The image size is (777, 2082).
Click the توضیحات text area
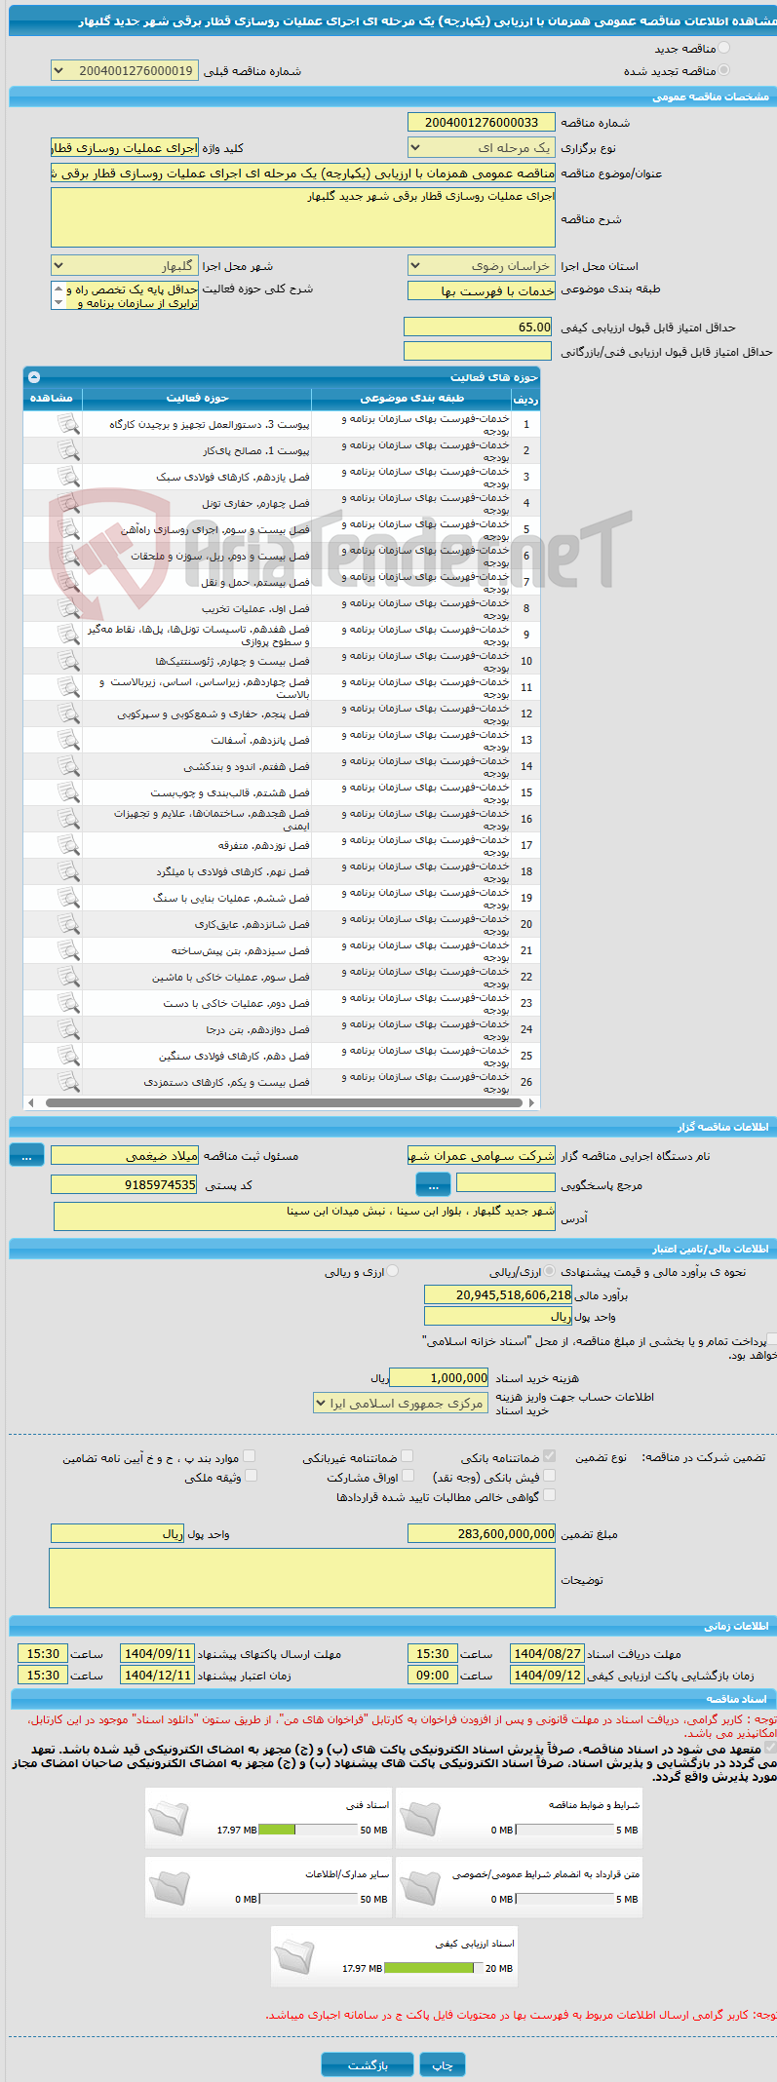point(301,1578)
